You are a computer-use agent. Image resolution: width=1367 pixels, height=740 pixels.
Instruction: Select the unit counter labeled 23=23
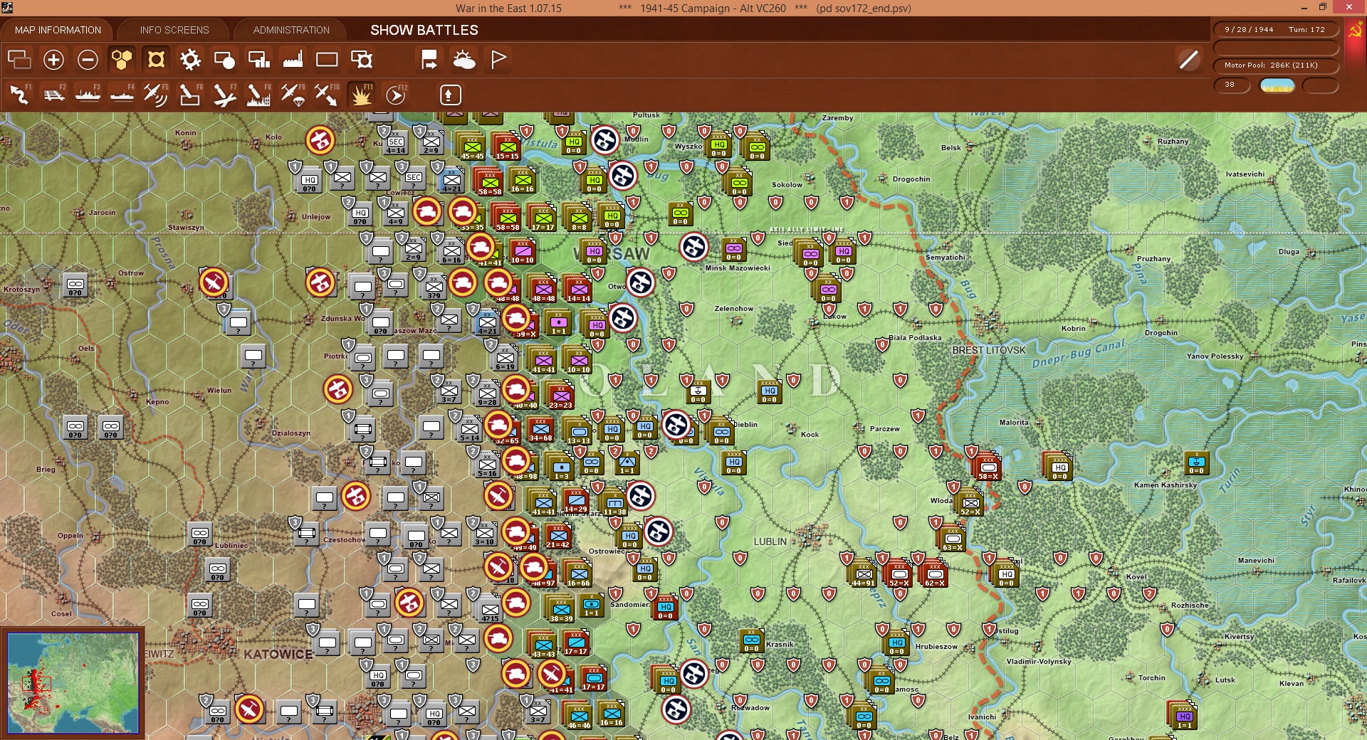click(561, 396)
